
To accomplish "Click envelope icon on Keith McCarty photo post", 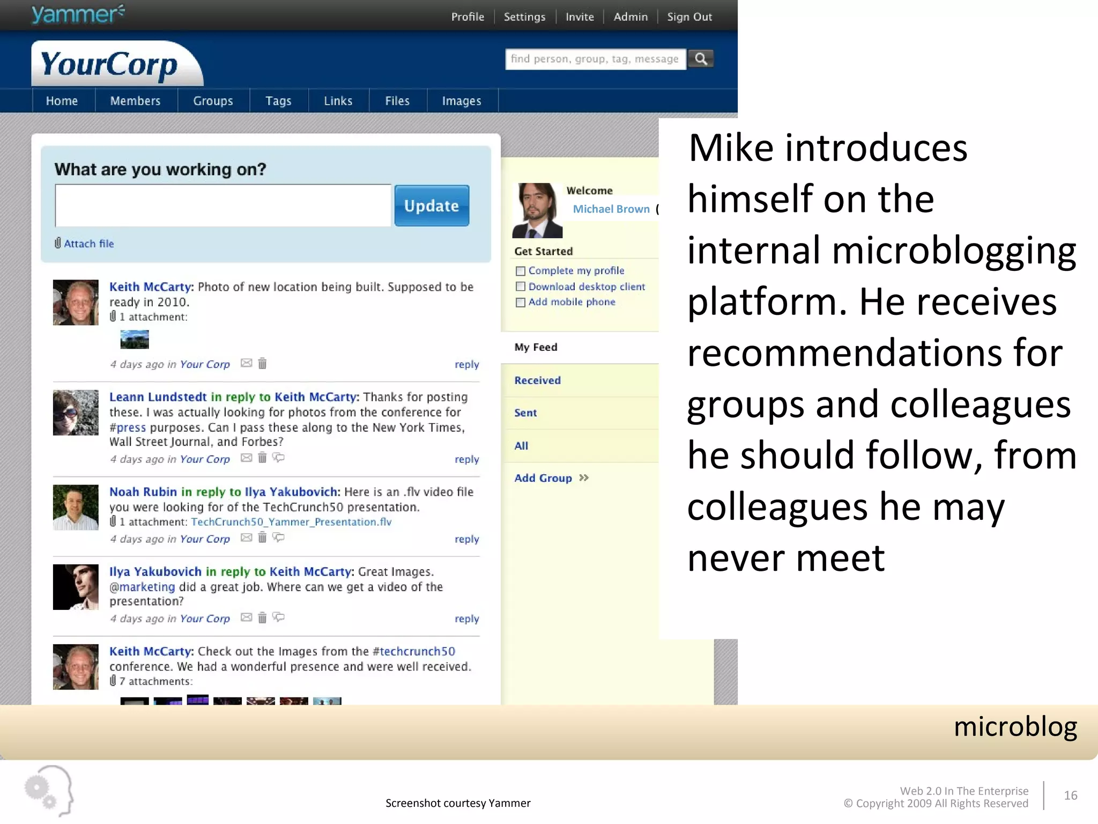I will [246, 363].
